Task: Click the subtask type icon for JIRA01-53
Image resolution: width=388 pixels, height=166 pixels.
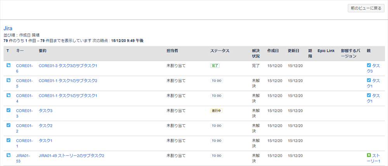Action: pos(8,155)
